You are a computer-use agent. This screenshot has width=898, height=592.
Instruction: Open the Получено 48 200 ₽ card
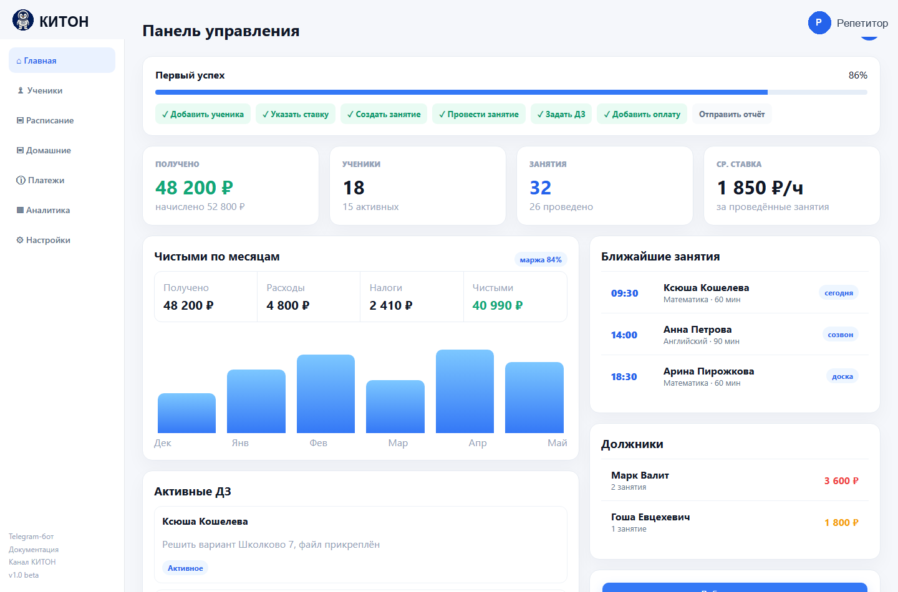pos(231,186)
